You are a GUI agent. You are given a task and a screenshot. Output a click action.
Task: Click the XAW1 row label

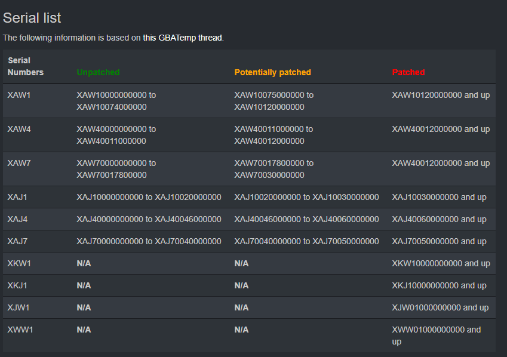(x=19, y=95)
